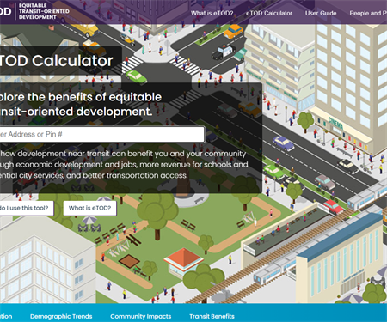Click the eTOD Calculator heading text
Image resolution: width=387 pixels, height=322 pixels.
56,61
